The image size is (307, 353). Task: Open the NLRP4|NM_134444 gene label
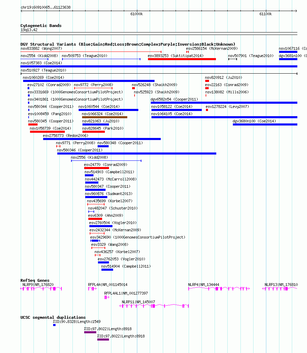pyautogui.click(x=204, y=285)
